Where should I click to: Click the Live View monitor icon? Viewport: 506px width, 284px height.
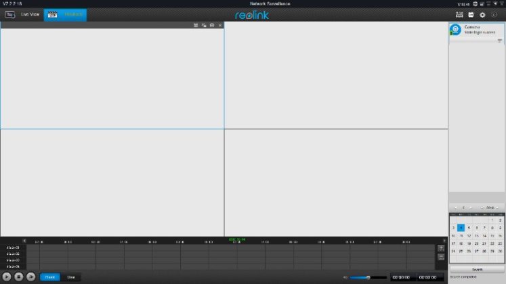(9, 15)
